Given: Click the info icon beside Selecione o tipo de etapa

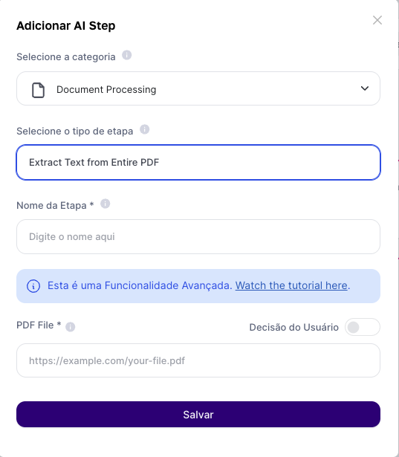Looking at the screenshot, I should point(145,129).
